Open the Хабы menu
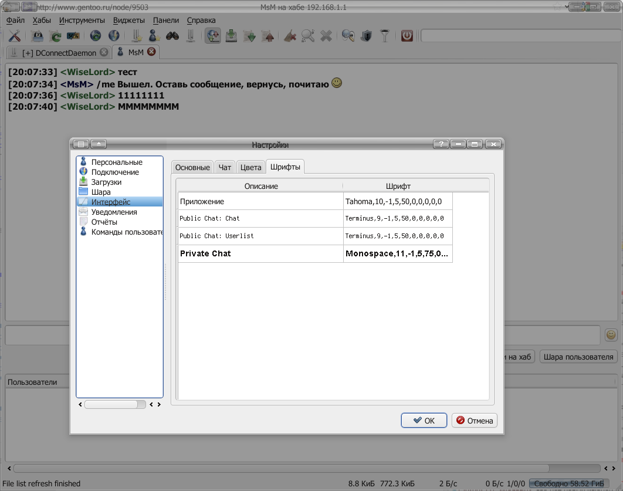The height and width of the screenshot is (491, 623). click(42, 21)
